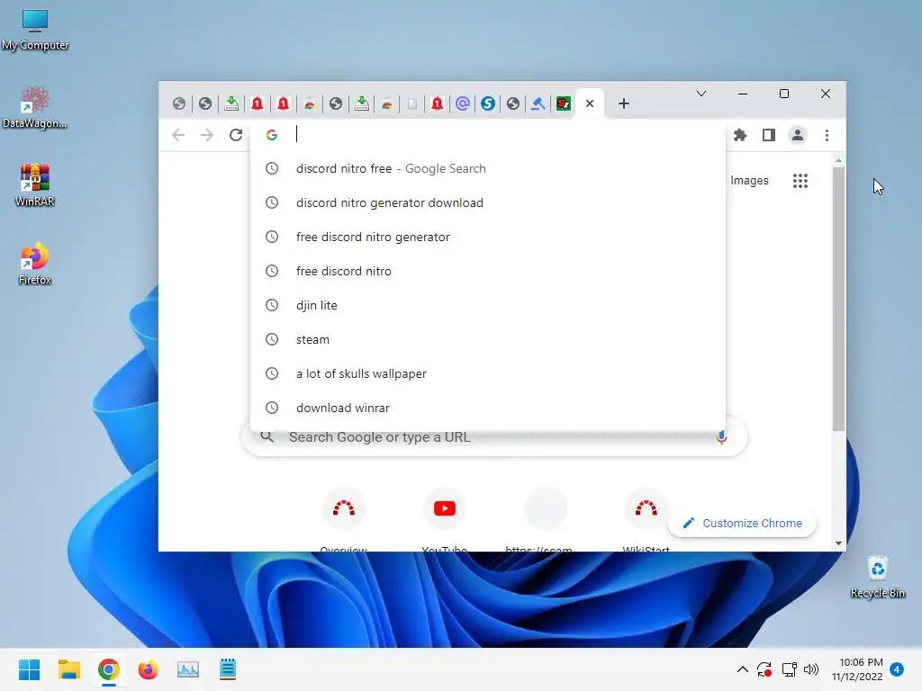Image resolution: width=922 pixels, height=691 pixels.
Task: Select suggestion "discord nitro free - Google Search"
Action: point(488,168)
